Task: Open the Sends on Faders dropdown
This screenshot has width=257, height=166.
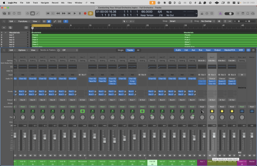Action: pos(70,50)
